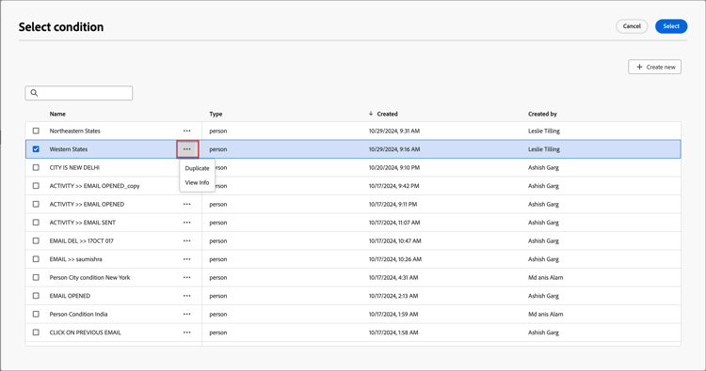Sort by the Name column header

[x=57, y=114]
